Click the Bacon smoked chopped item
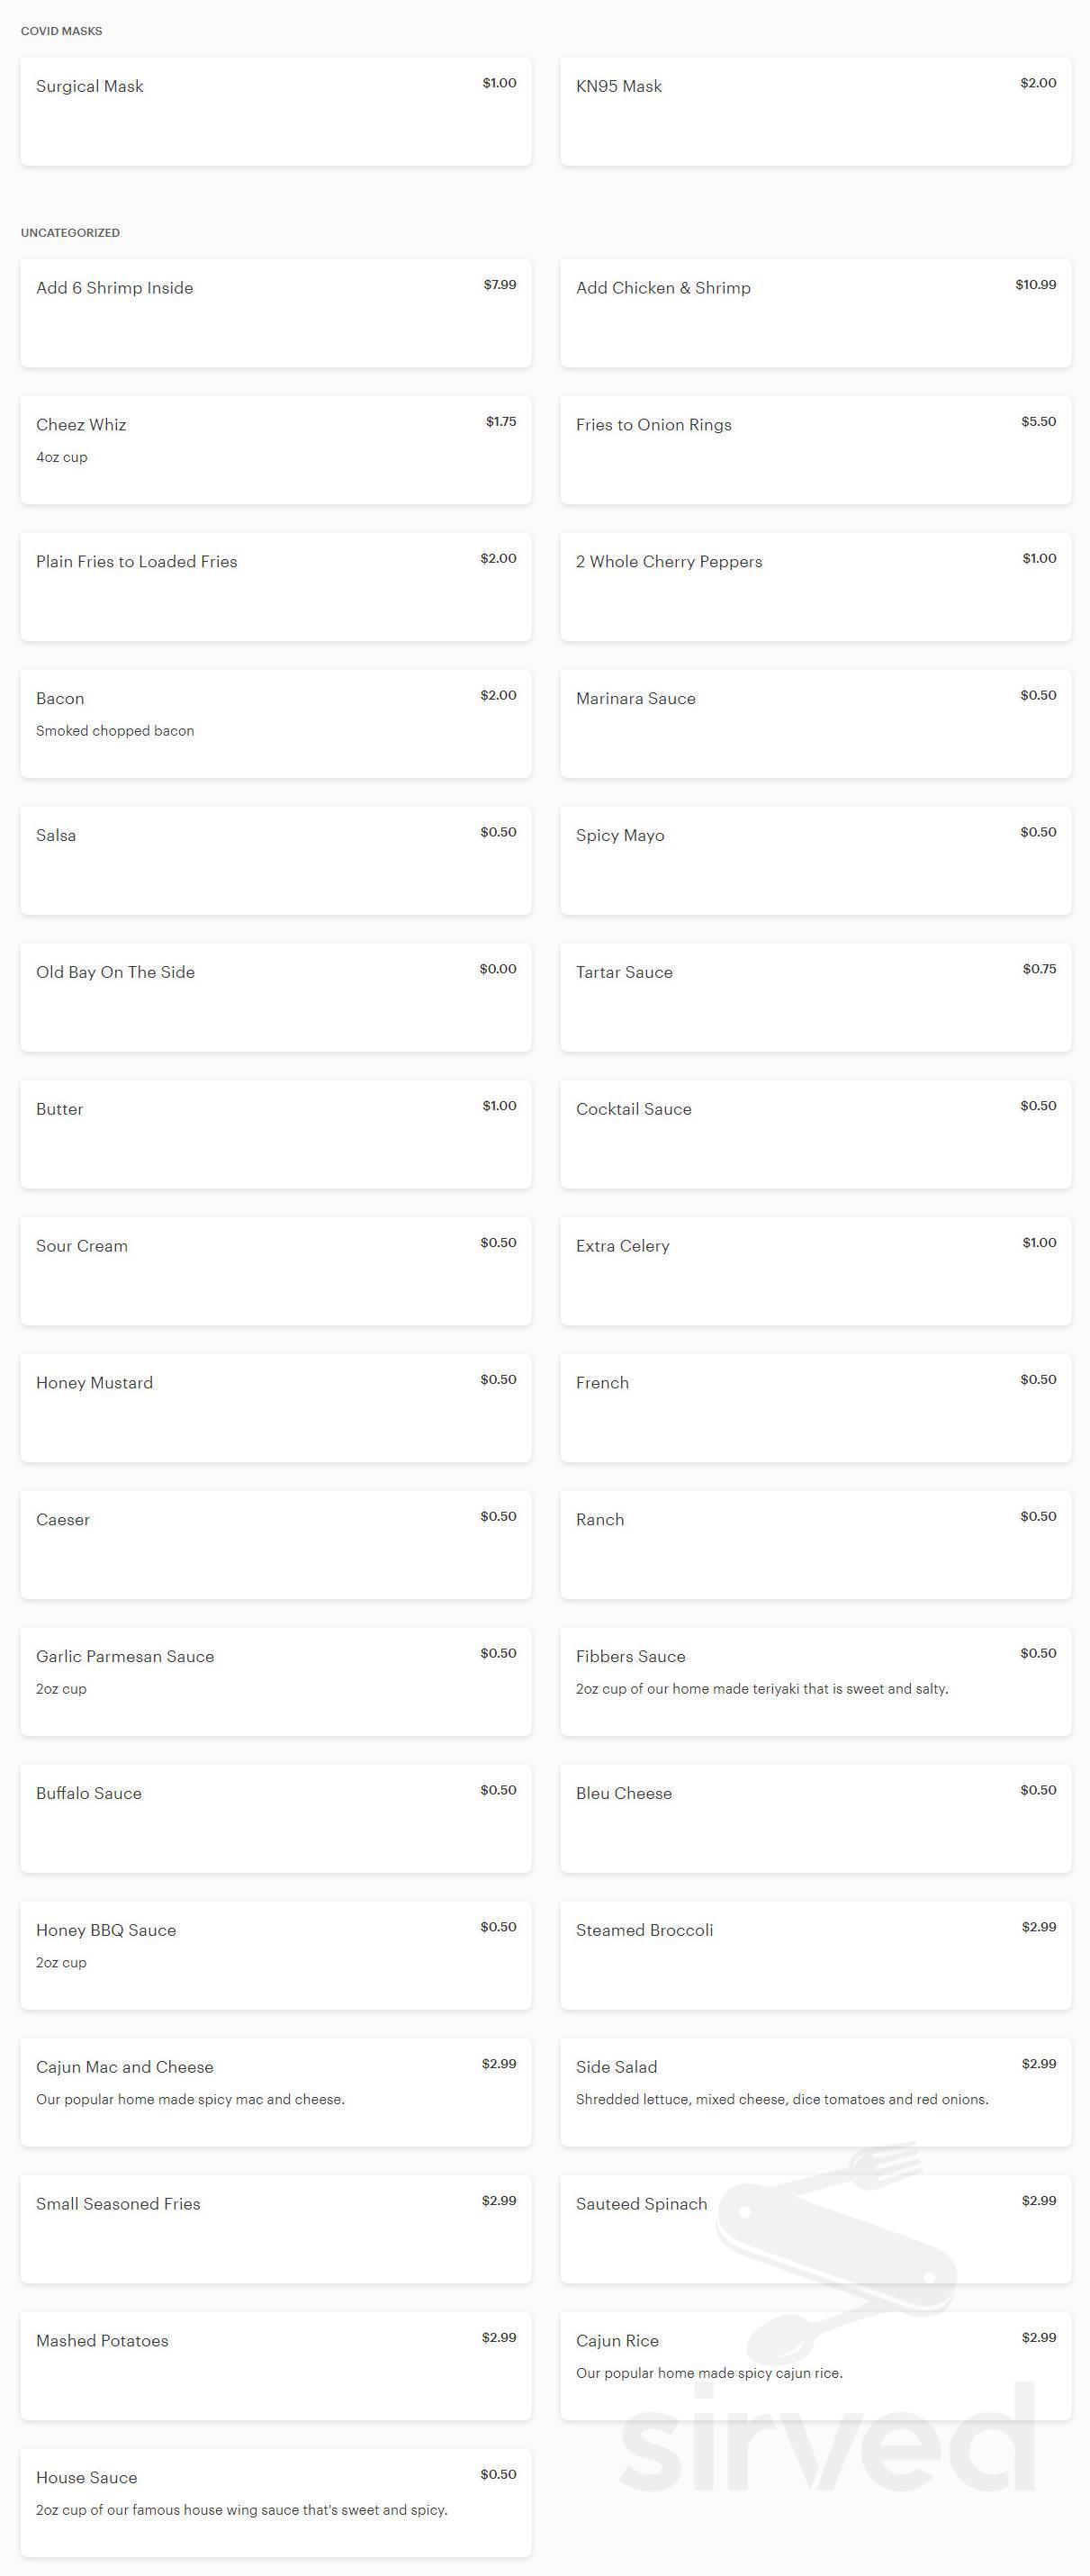Viewport: 1090px width, 2576px height. point(275,724)
